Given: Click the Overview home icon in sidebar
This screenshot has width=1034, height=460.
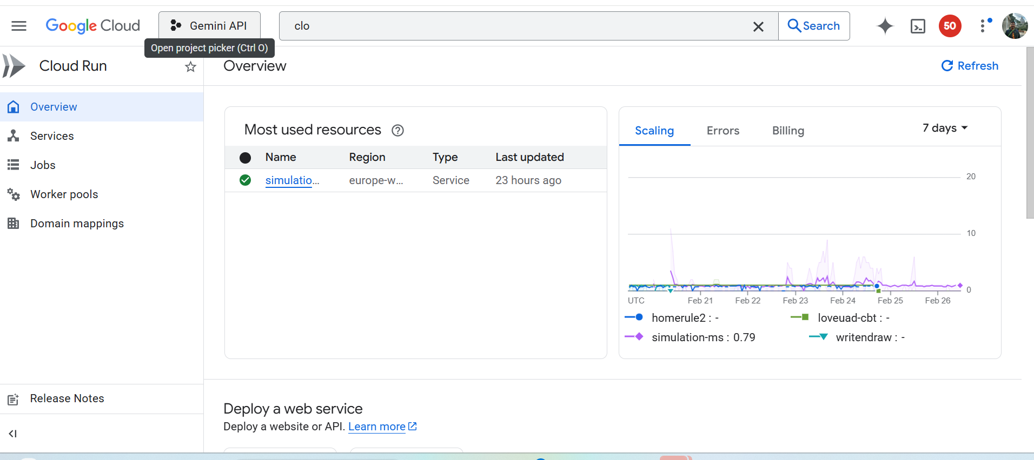Looking at the screenshot, I should 14,107.
